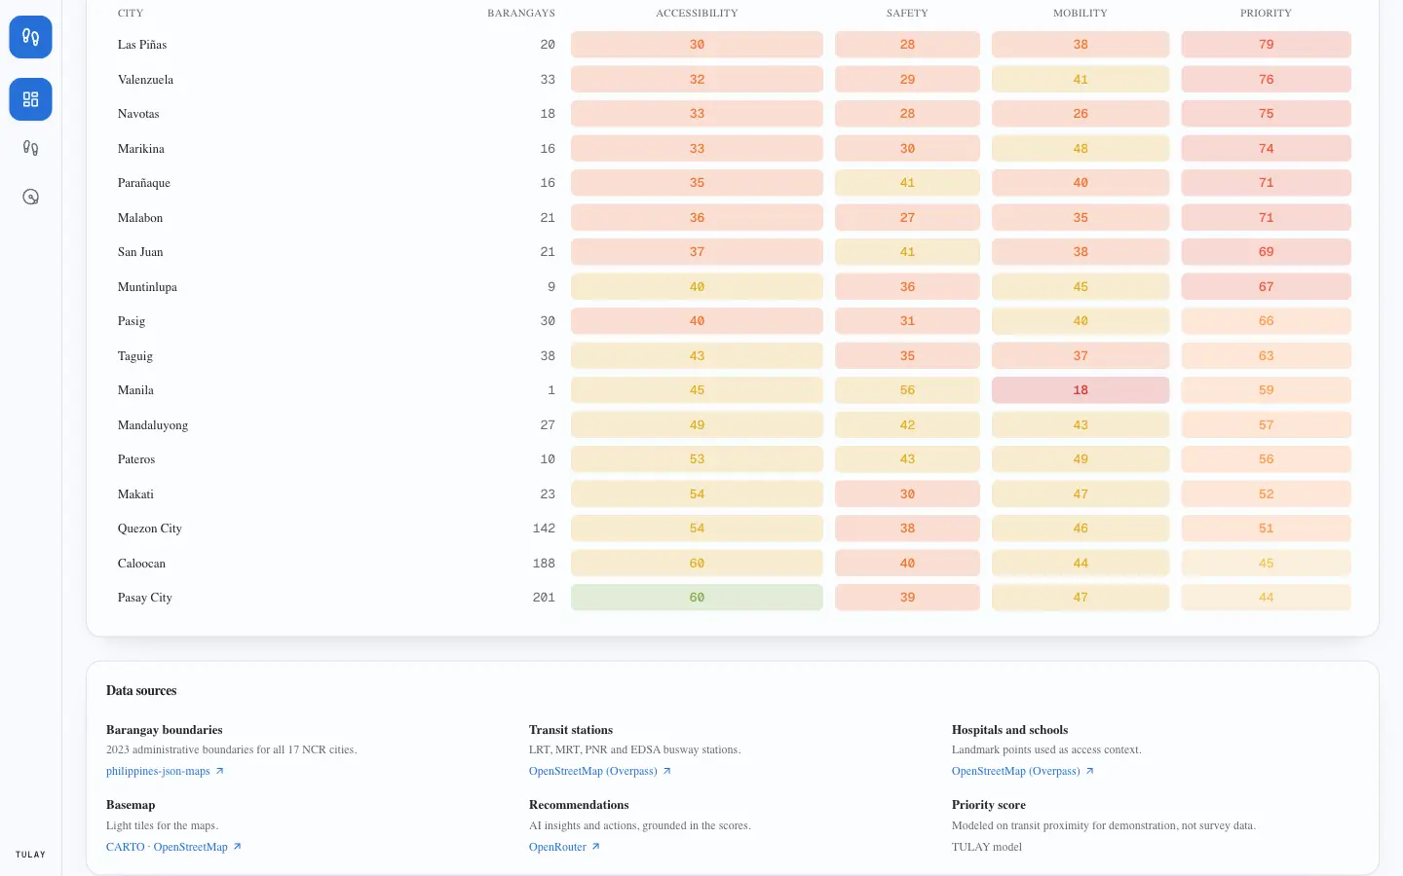Screen dimensions: 1403x876
Task: Click Marikina mobility score 48
Action: pos(1081,149)
